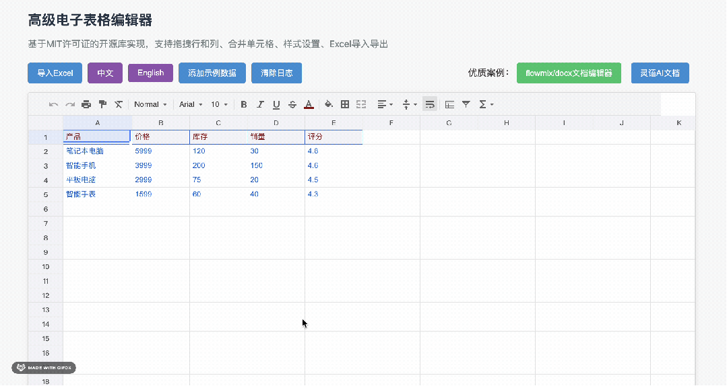Screen dimensions: 727x386
Task: Click price cell 2999
Action: click(x=161, y=180)
